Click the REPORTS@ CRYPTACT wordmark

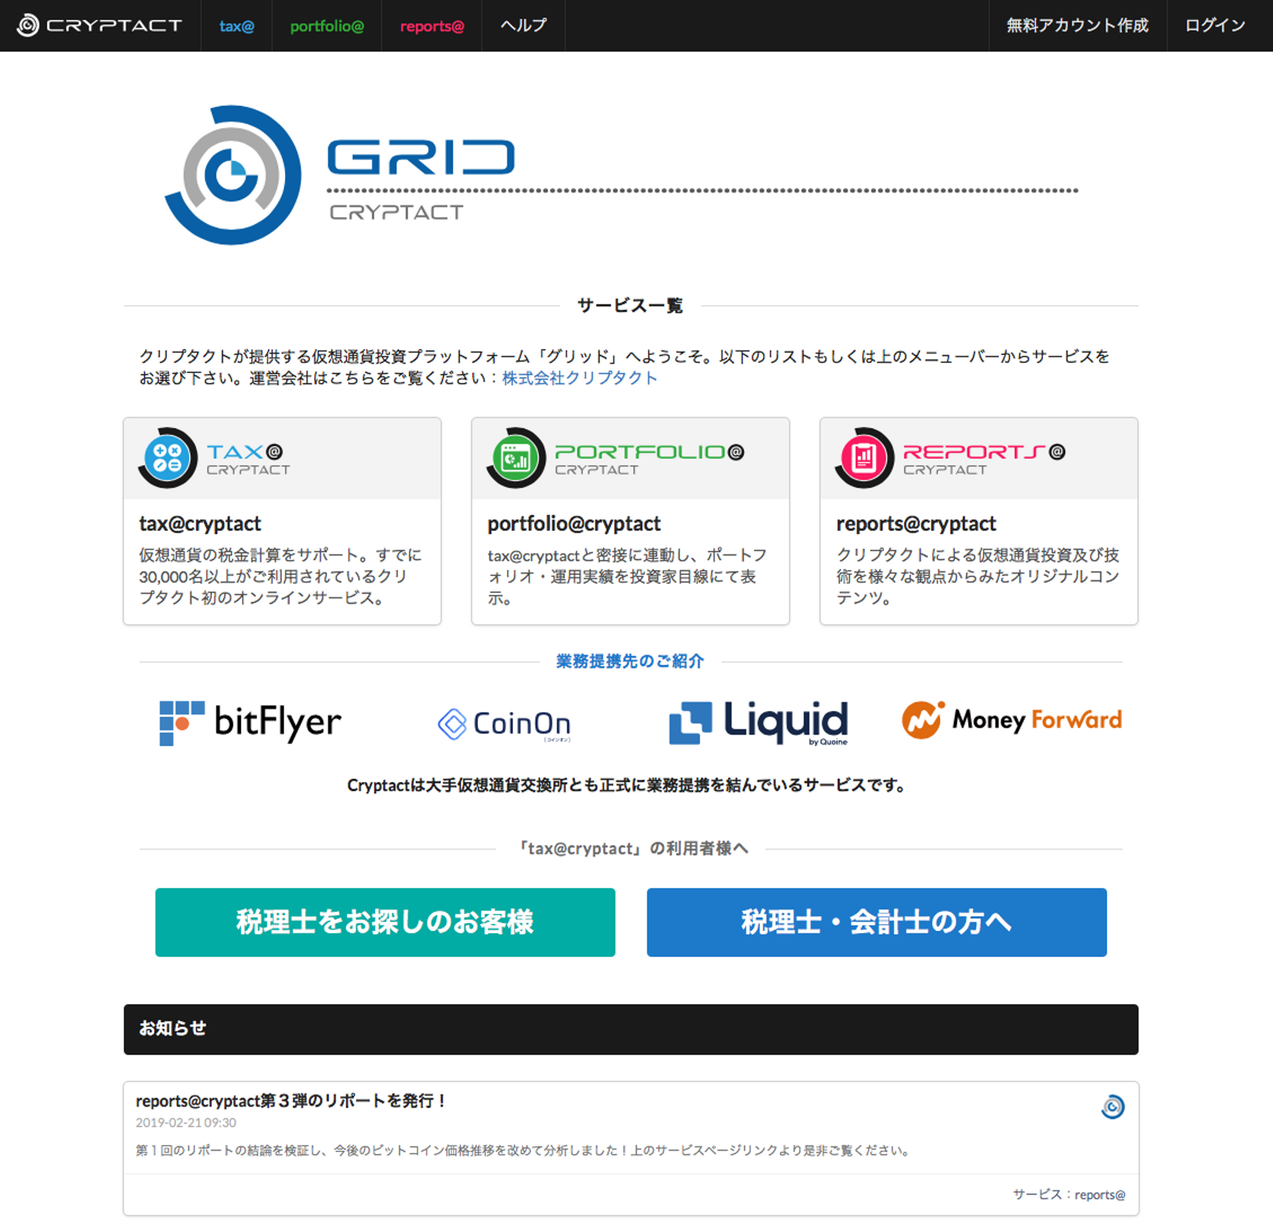coord(984,459)
